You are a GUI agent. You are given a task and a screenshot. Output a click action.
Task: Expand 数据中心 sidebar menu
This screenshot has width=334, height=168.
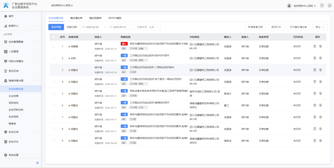[x=21, y=26]
